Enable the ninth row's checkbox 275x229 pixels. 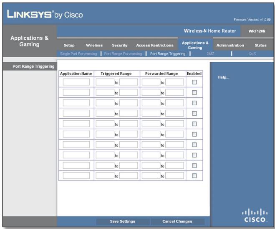point(194,165)
